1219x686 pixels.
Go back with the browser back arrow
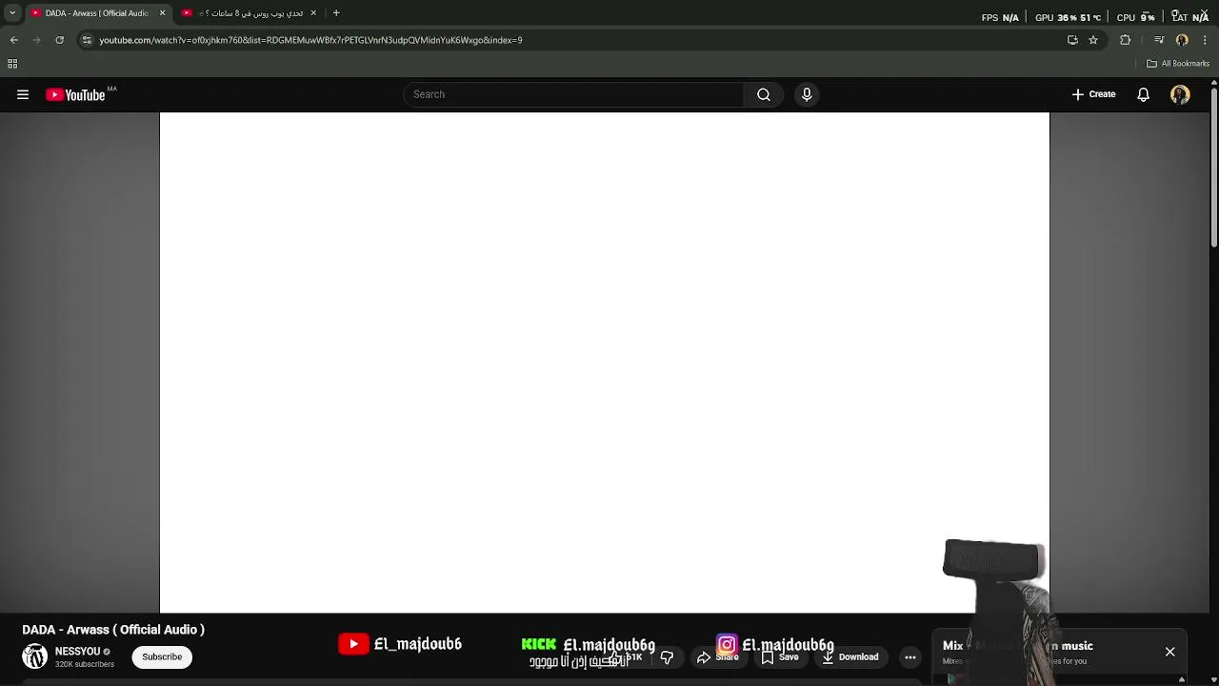tap(13, 40)
